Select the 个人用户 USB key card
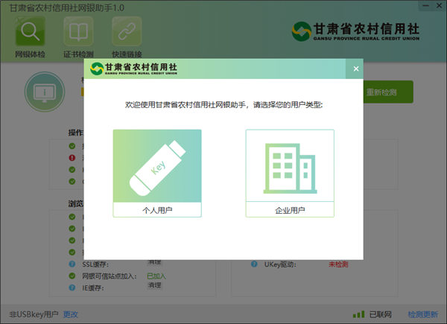 [x=157, y=174]
